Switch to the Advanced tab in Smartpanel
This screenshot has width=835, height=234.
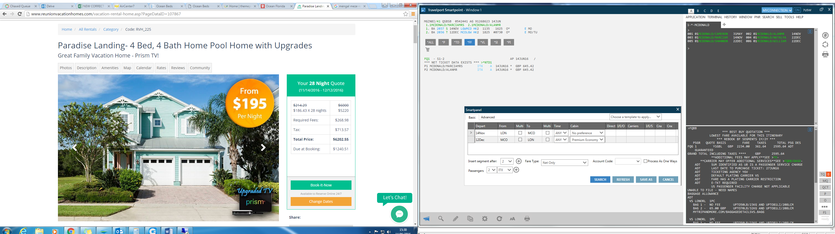pos(487,117)
